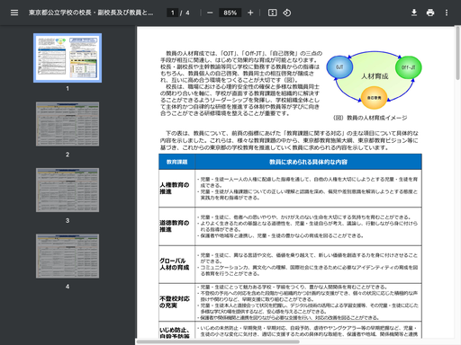Select the page number input field
Viewport: 461px width, 345px height.
pos(172,13)
